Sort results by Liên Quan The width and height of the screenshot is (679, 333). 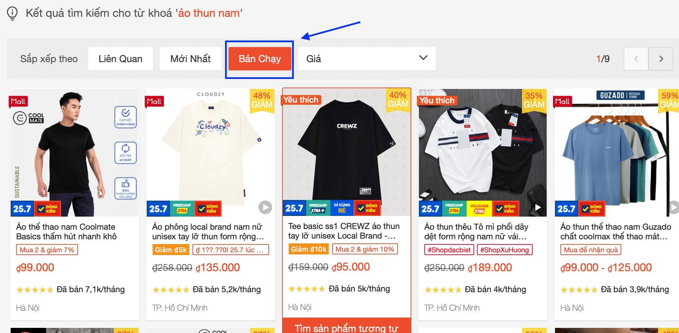pos(120,59)
